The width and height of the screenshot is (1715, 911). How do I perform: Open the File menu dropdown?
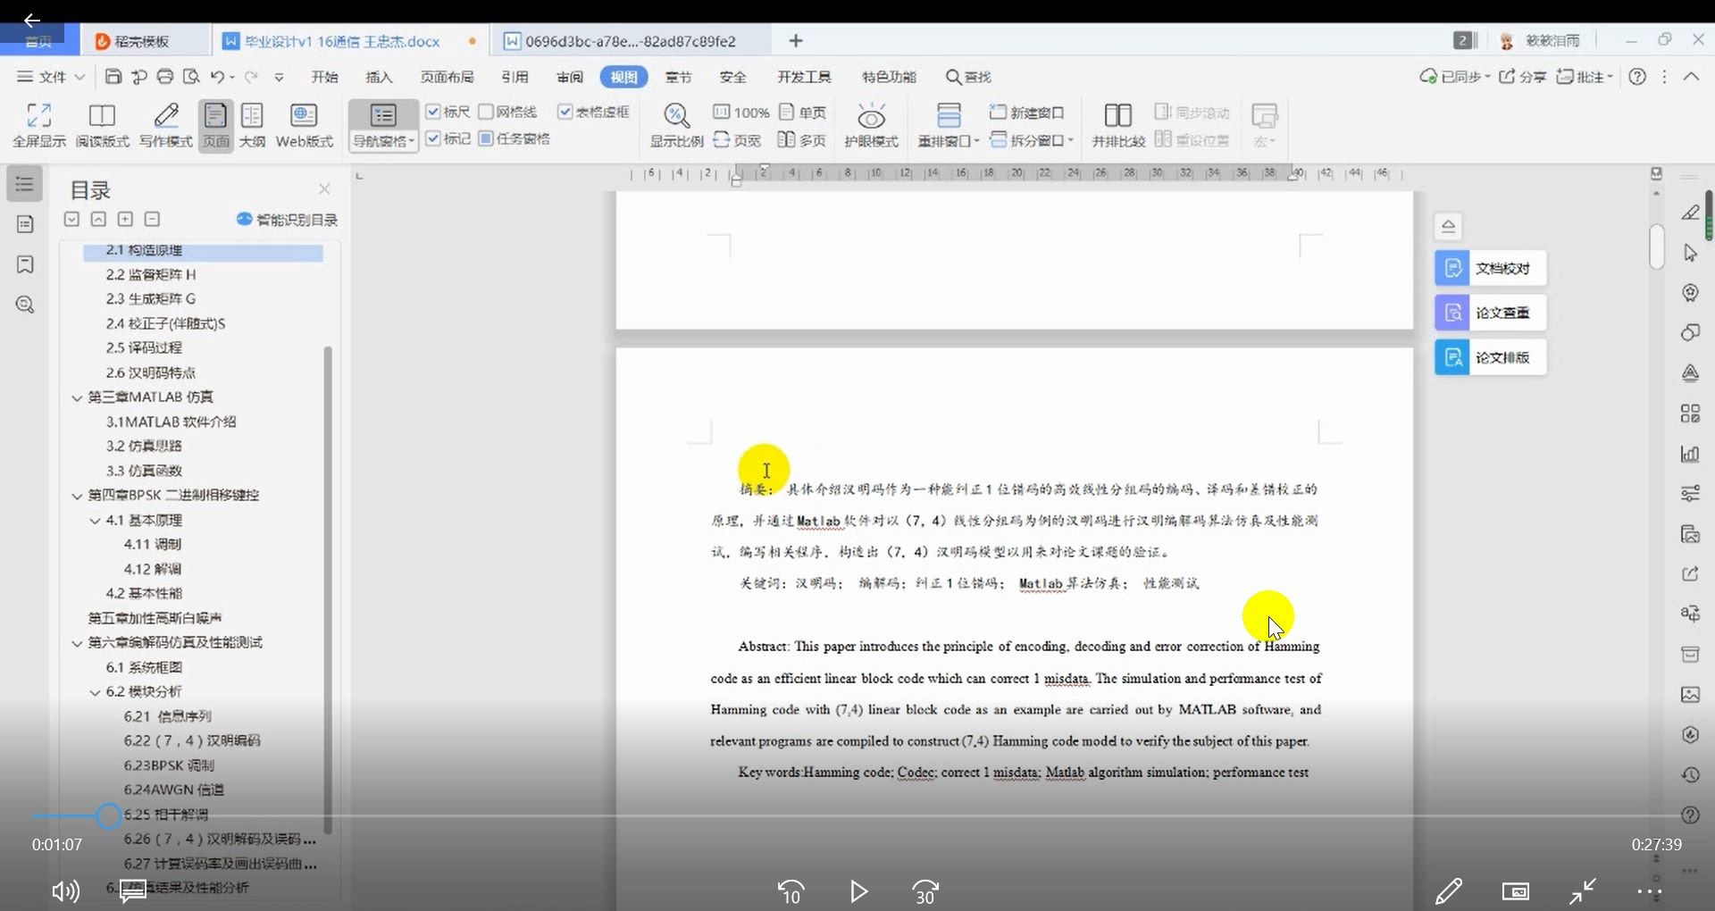tap(51, 77)
